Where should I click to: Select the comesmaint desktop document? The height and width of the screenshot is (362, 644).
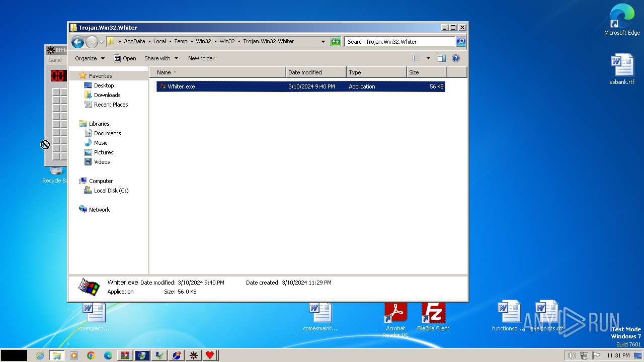pyautogui.click(x=320, y=317)
